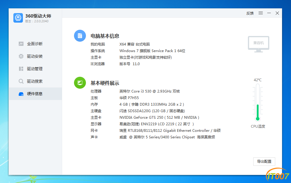291x183 pixels.
Task: Click the 主硬盘 label
Action: click(x=96, y=111)
